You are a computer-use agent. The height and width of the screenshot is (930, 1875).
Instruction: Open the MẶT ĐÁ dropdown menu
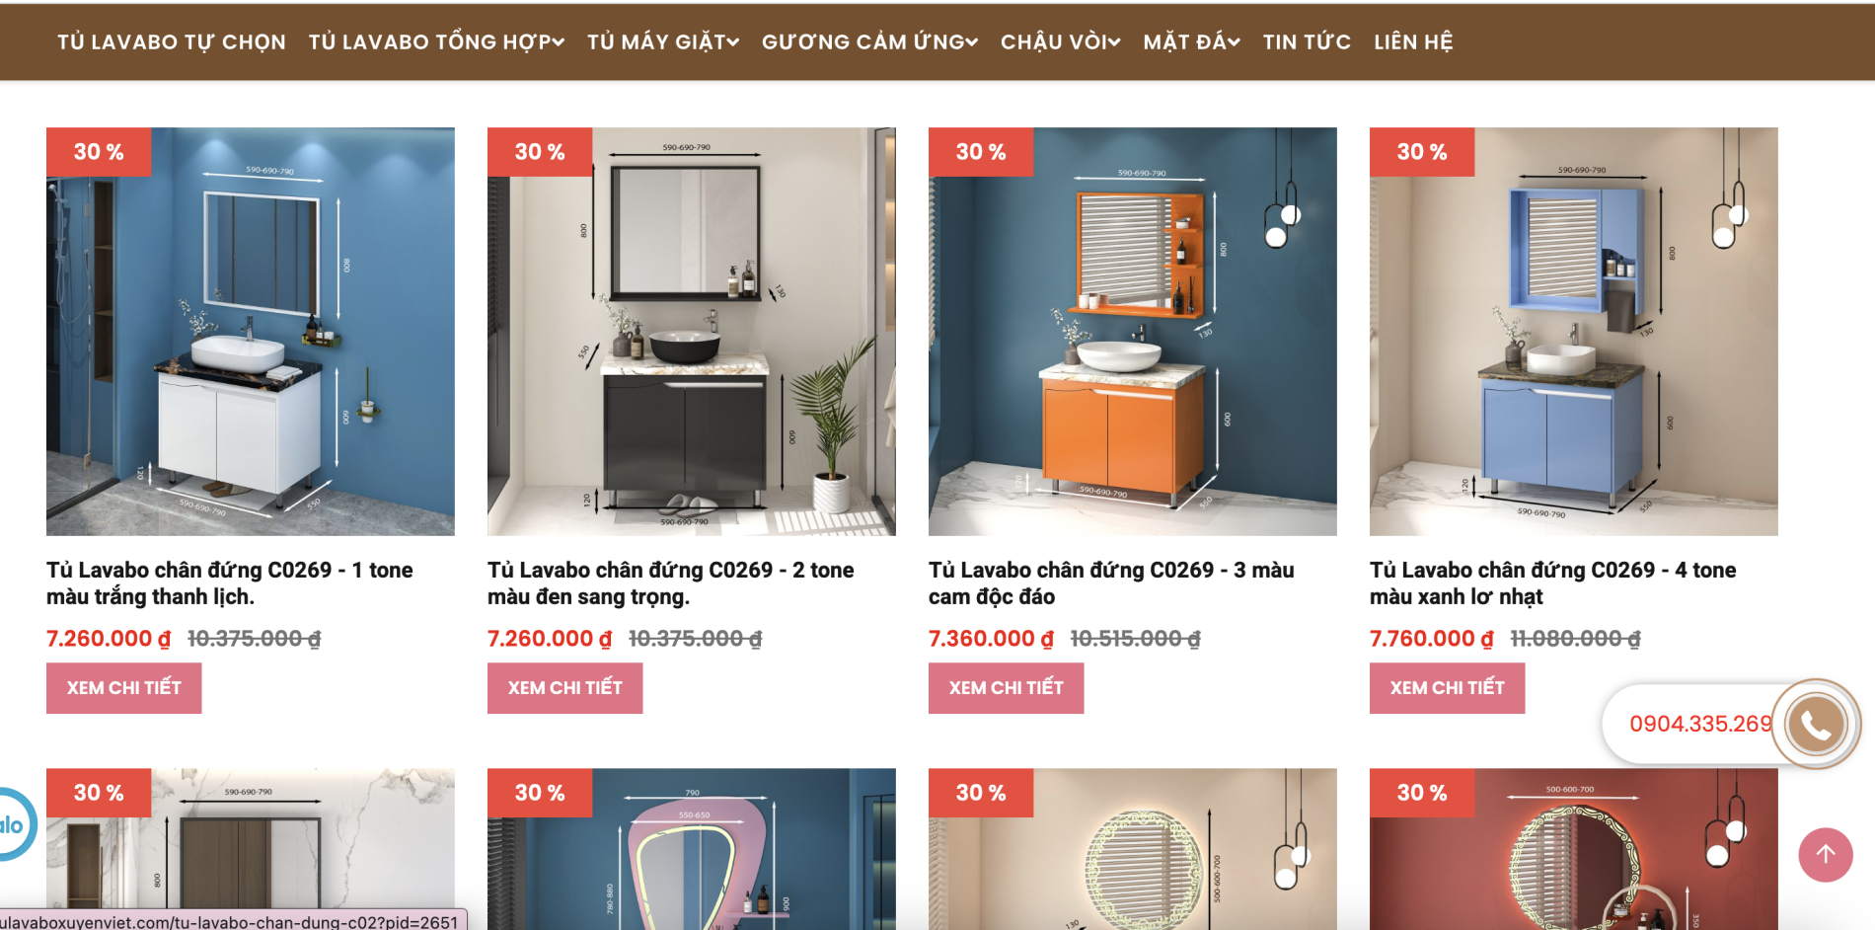tap(1191, 41)
